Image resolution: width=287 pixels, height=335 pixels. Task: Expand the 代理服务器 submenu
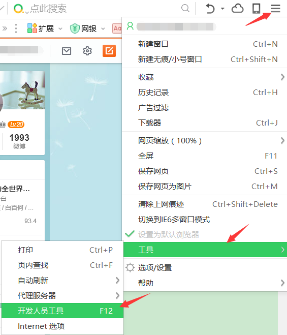coord(62,296)
